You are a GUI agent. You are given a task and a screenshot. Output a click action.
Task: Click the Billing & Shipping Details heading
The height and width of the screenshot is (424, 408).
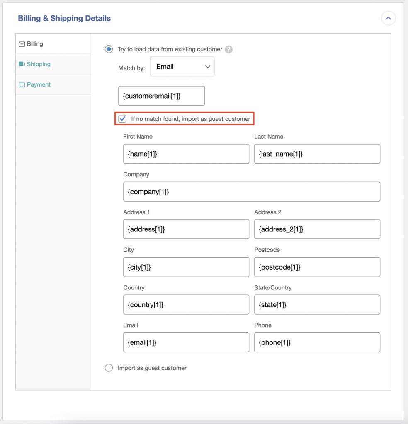(64, 18)
